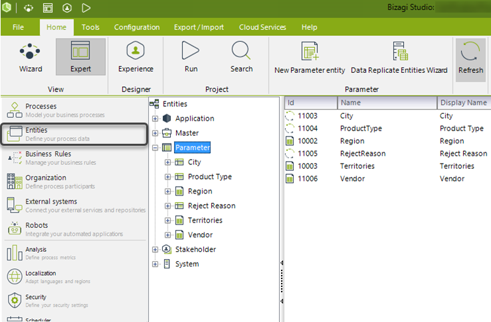Sort by the Id column header
Image resolution: width=491 pixels, height=322 pixels.
311,103
